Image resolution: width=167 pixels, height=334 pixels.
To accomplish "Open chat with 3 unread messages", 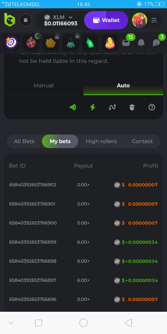I will click(156, 43).
